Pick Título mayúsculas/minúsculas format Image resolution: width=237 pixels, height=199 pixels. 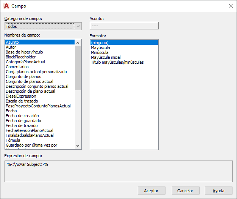pyautogui.click(x=117, y=62)
